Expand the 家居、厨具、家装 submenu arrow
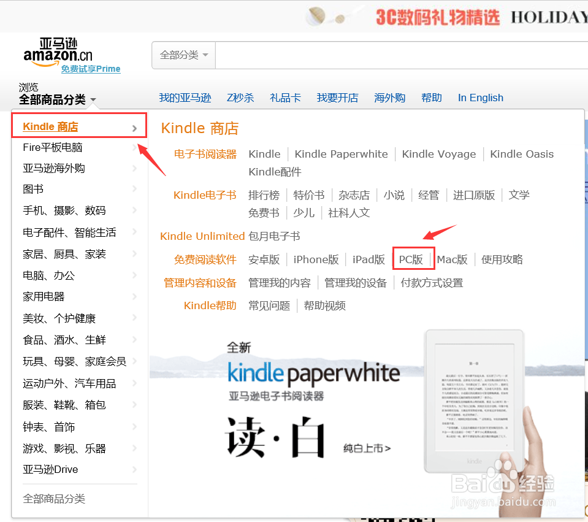Image resolution: width=588 pixels, height=522 pixels. coord(135,255)
